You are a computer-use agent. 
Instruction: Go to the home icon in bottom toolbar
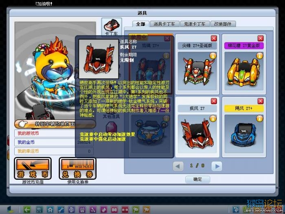[50, 210]
